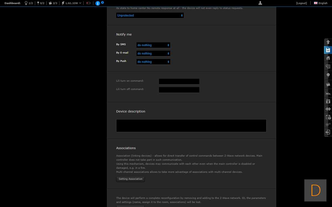Open the scenes clapperboard sidebar icon
Screen dimensions: 332x207
coord(328,84)
